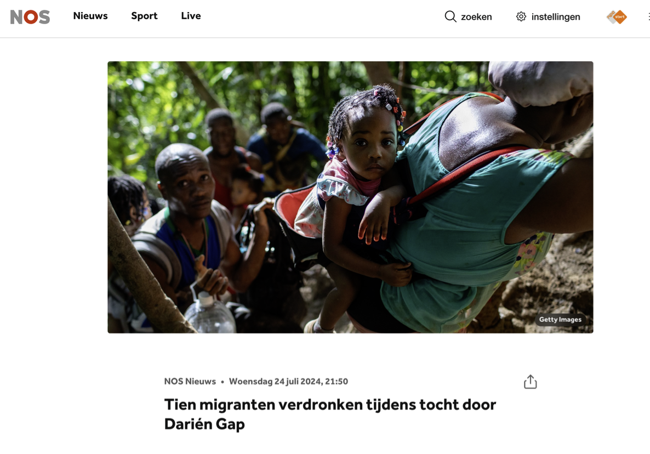Click the magnifying glass search icon
650x454 pixels.
pyautogui.click(x=450, y=16)
